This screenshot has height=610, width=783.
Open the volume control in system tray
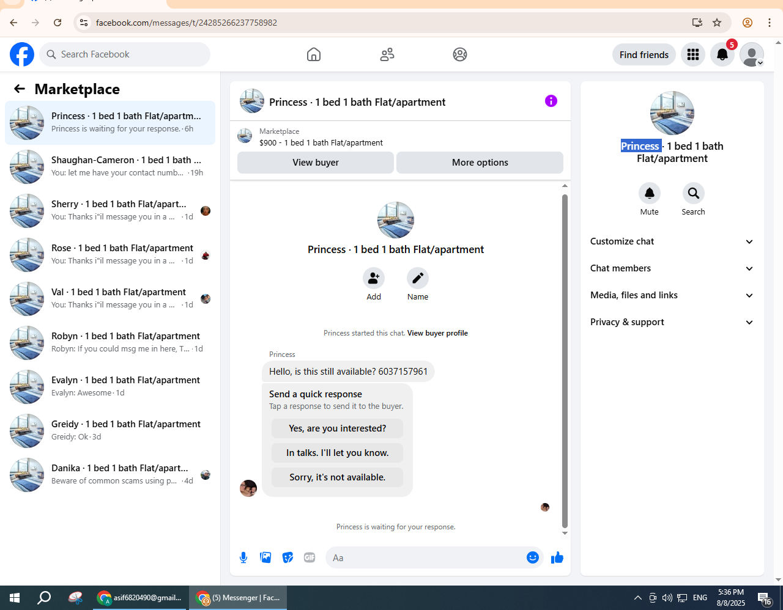click(x=667, y=598)
